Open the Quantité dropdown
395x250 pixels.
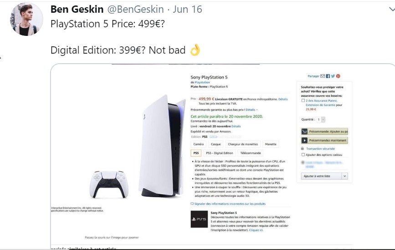click(x=321, y=120)
